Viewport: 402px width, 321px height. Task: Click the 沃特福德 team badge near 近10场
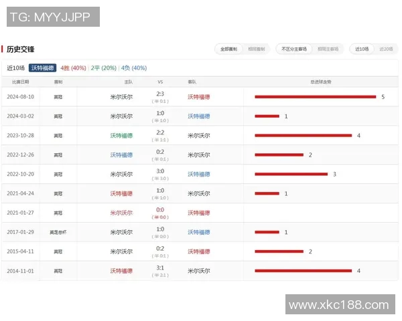(x=43, y=68)
